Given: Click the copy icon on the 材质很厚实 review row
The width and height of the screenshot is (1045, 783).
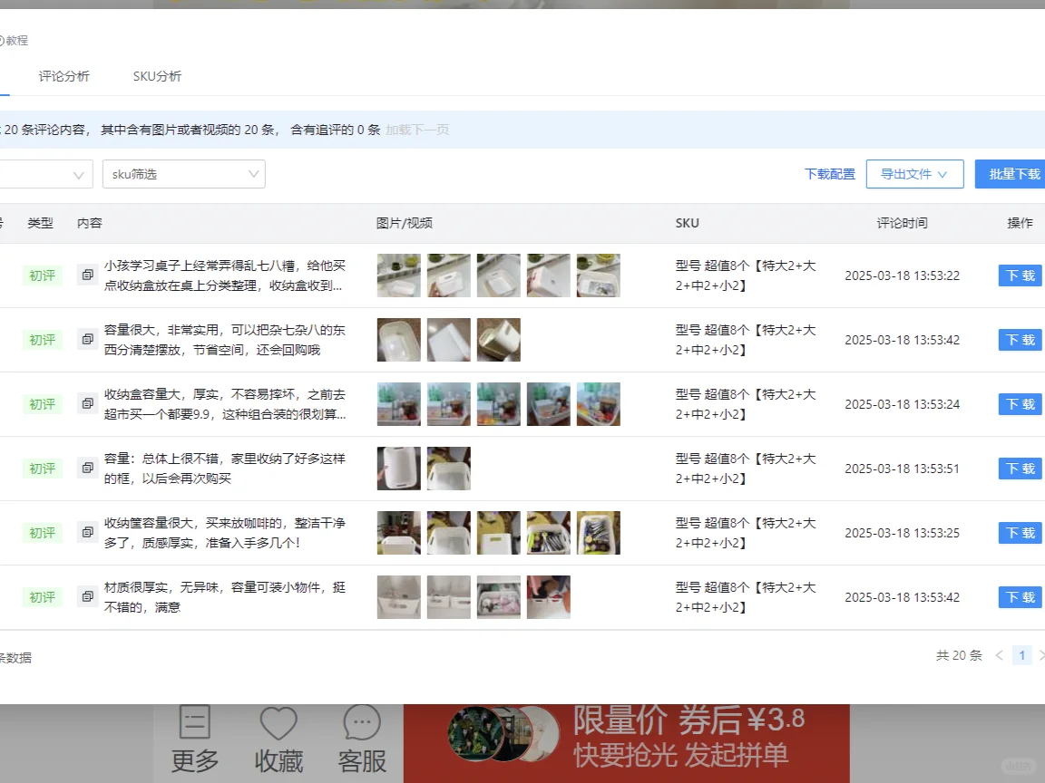Looking at the screenshot, I should point(87,596).
